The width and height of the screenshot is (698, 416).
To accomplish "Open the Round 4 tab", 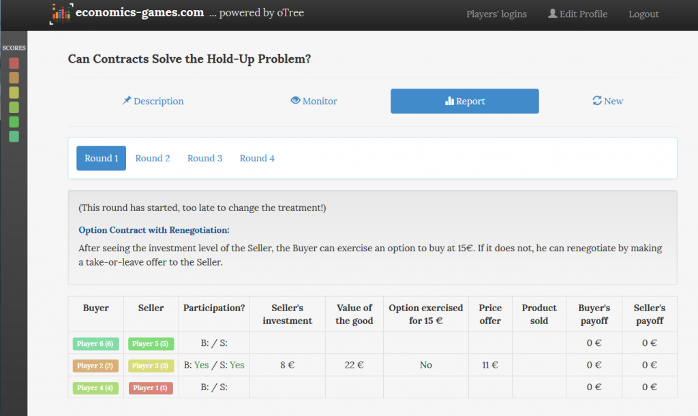I will coord(257,158).
